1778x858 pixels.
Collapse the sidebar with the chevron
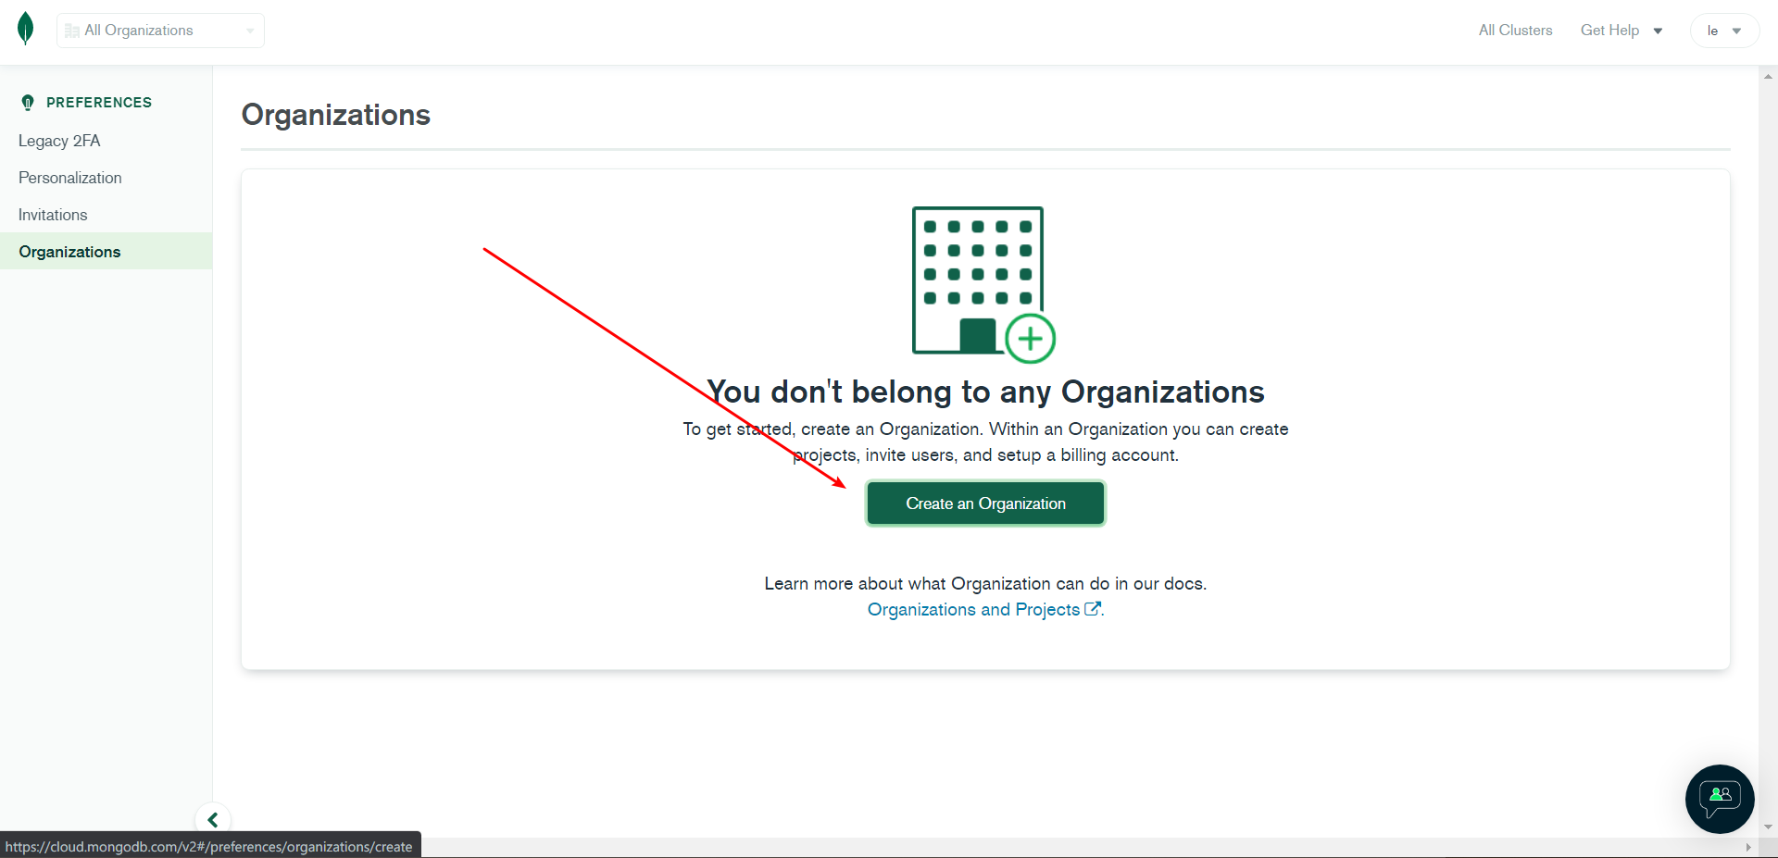pyautogui.click(x=212, y=820)
